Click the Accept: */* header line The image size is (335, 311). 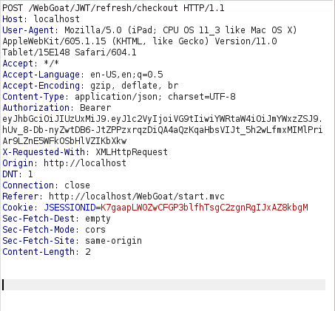tap(31, 64)
